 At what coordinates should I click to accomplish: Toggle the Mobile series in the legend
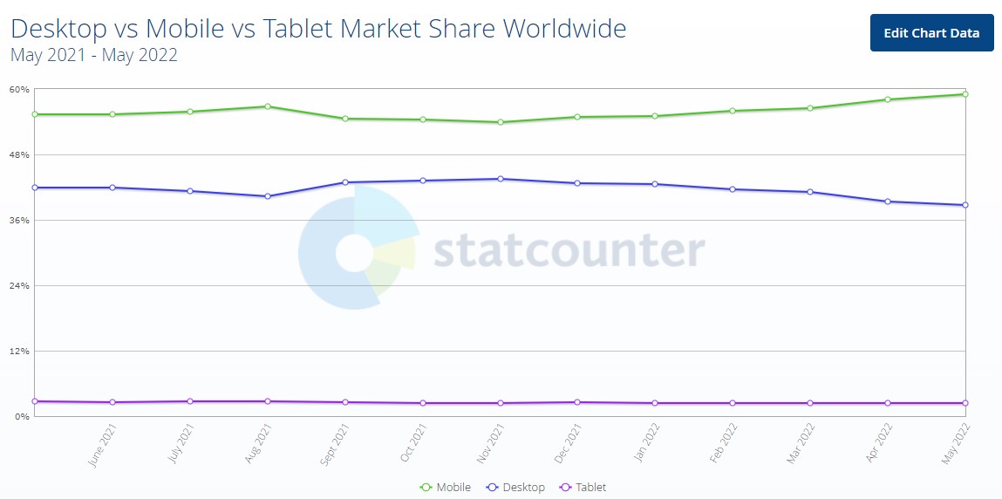446,488
